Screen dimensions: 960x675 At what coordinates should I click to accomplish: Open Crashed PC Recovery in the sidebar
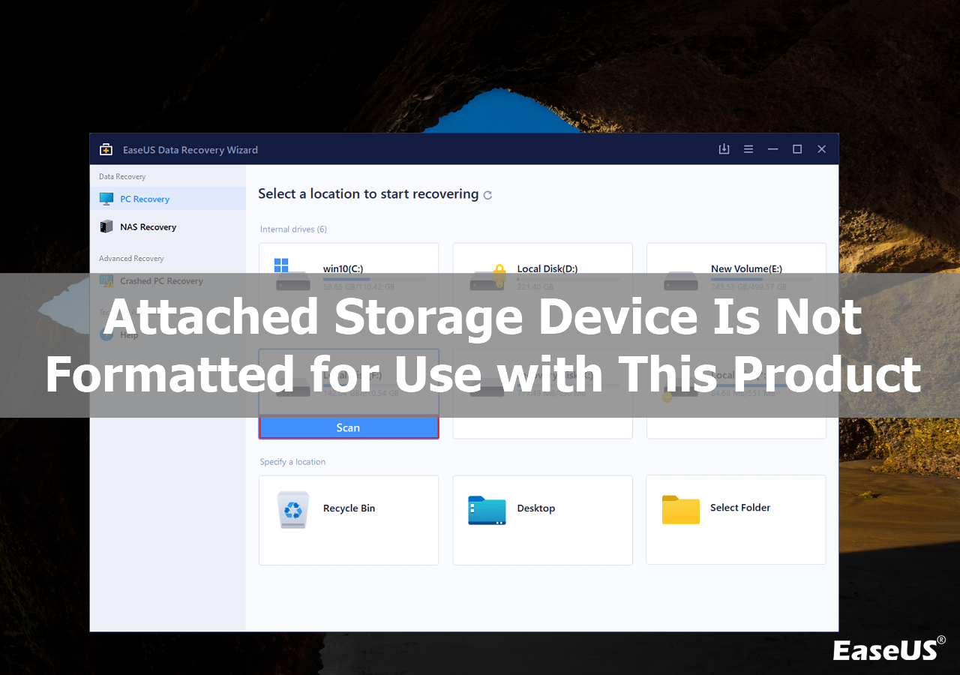pos(168,281)
